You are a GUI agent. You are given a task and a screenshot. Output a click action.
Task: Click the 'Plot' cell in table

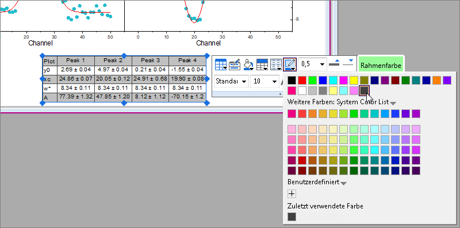tap(49, 62)
